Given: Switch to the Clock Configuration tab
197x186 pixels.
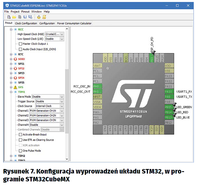Looking at the screenshot, I should click(26, 23).
